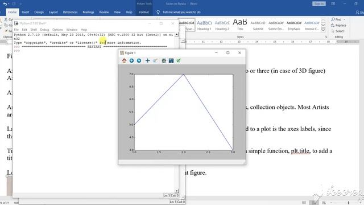Click zoom out minus in Word status bar
Screen dimensions: 364x205
(331, 203)
